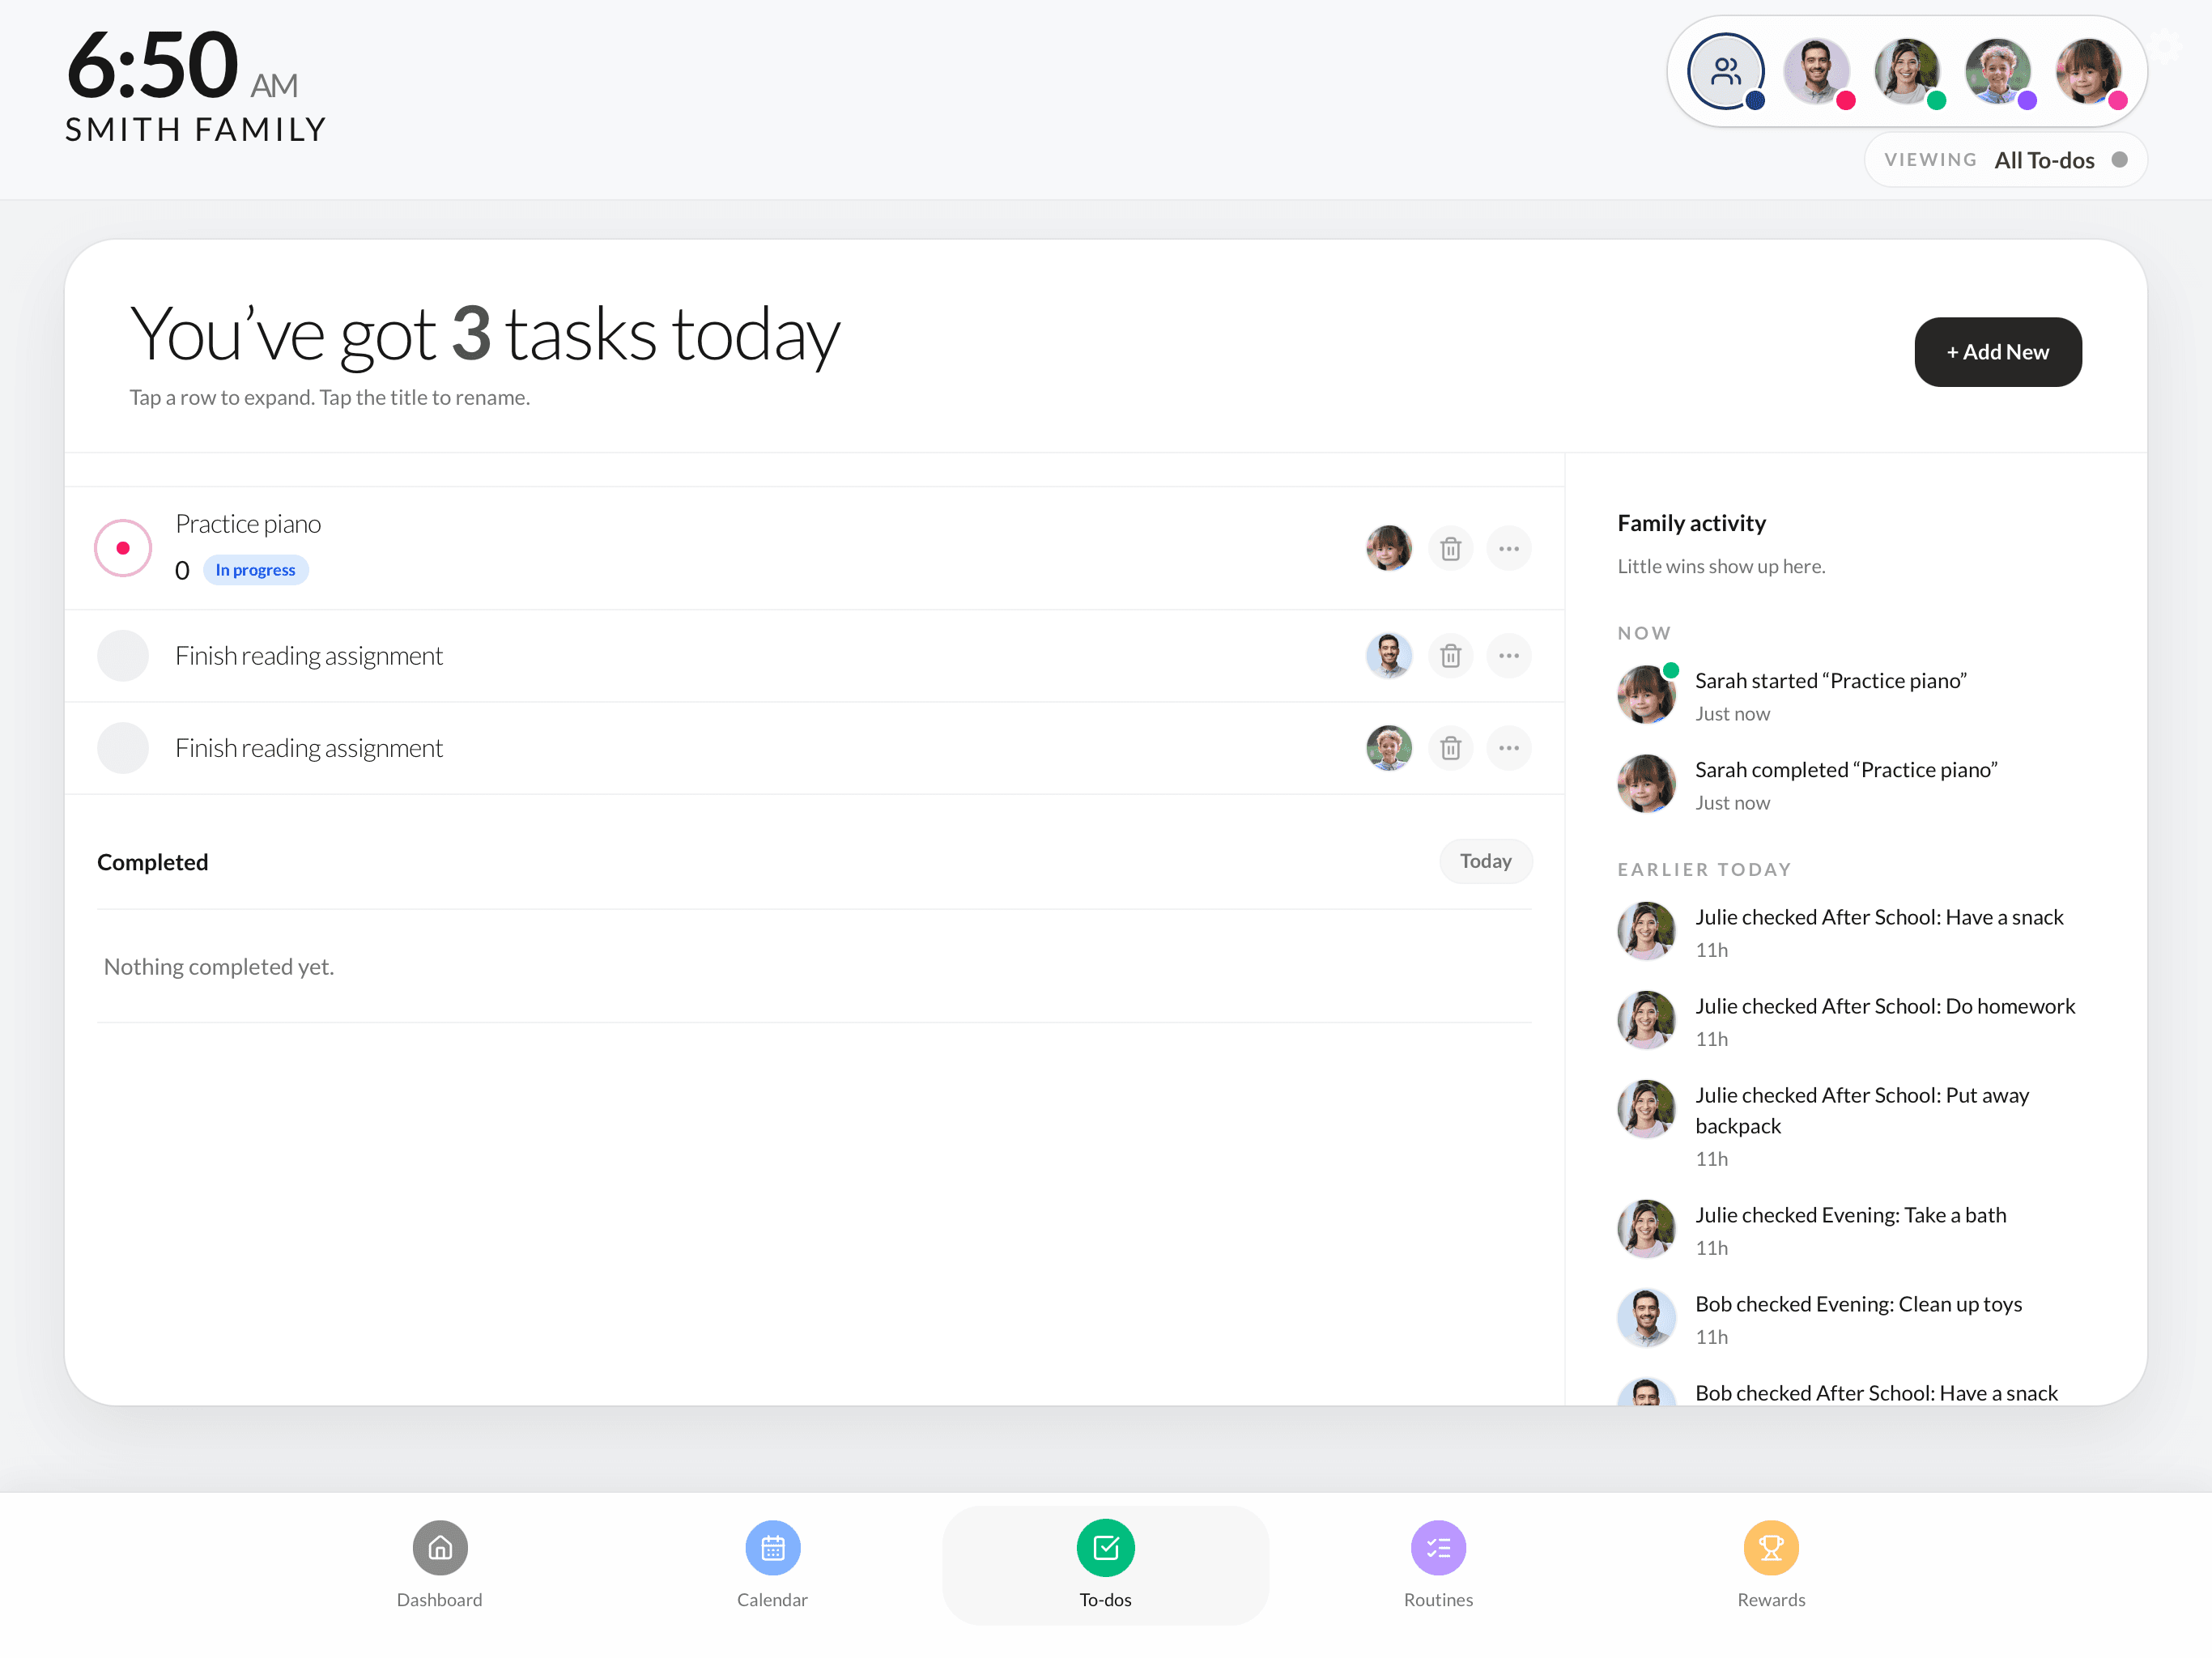This screenshot has height=1658, width=2212.
Task: Delete the Practice piano task
Action: [x=1450, y=548]
